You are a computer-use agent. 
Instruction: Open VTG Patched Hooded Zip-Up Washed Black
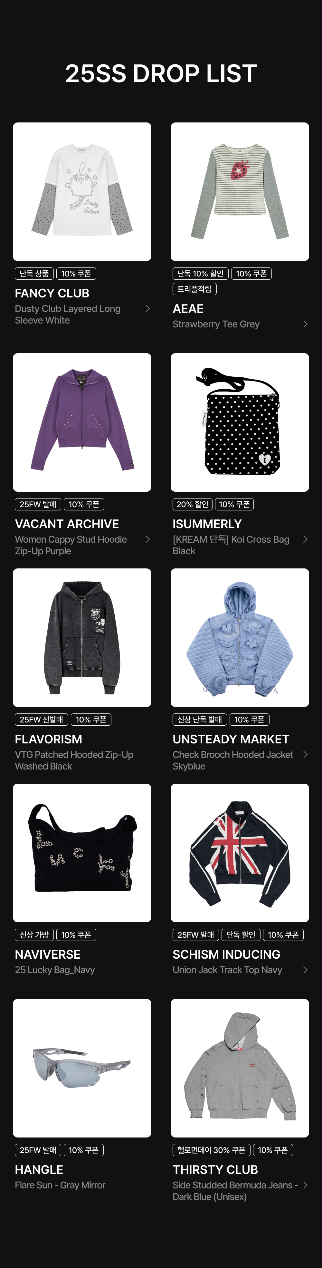coord(74,760)
